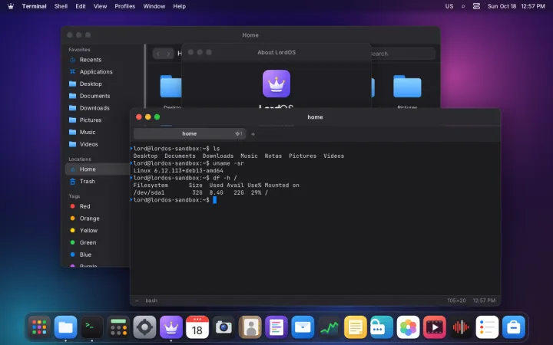Open the Reminders list icon in dock
The width and height of the screenshot is (553, 345).
[487, 327]
